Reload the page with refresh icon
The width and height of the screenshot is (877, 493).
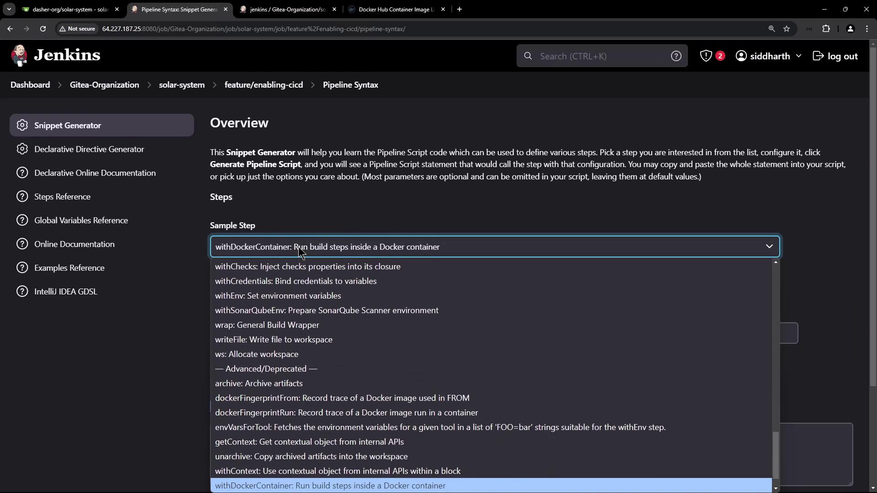43,29
